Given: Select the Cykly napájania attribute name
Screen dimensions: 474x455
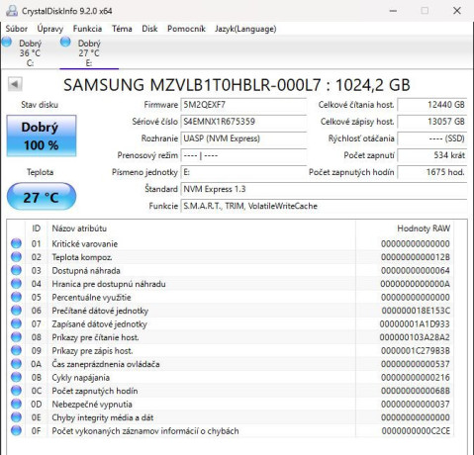Looking at the screenshot, I should pyautogui.click(x=81, y=378).
